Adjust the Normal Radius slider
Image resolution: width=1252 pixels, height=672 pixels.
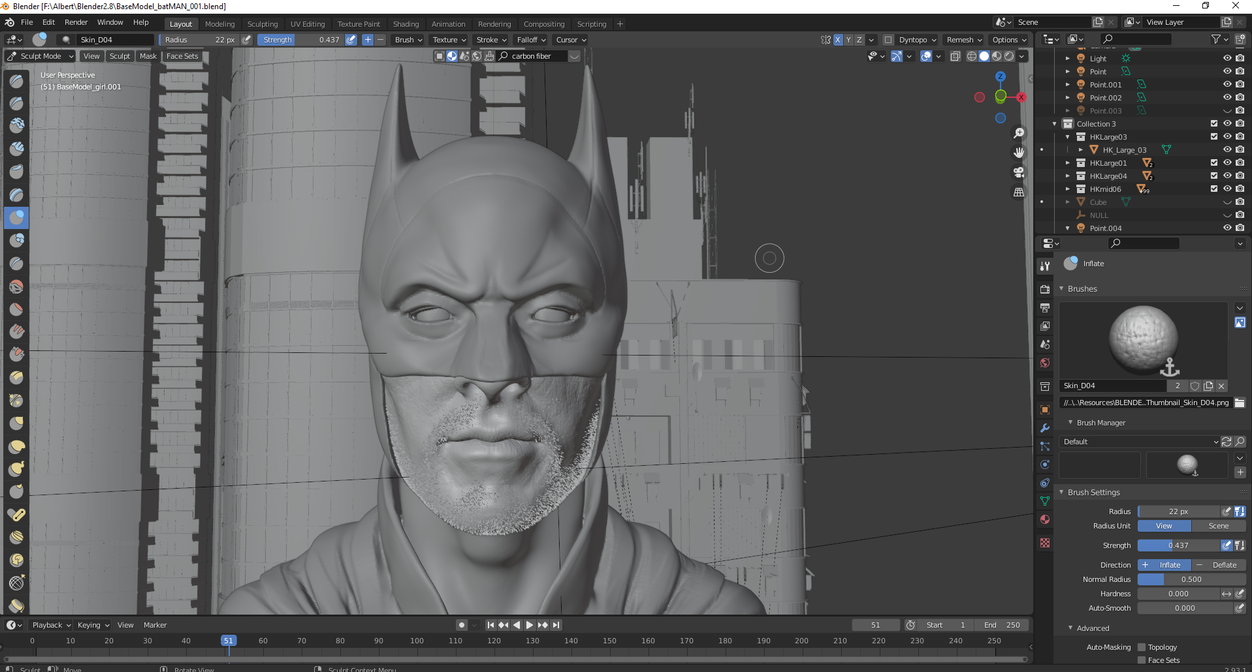[x=1191, y=579]
